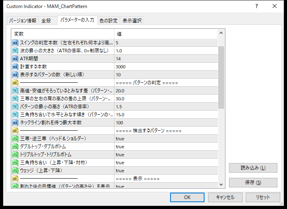Click the double icon beside 高値・安値がそろっている
The height and width of the screenshot is (209, 287).
[x=15, y=91]
